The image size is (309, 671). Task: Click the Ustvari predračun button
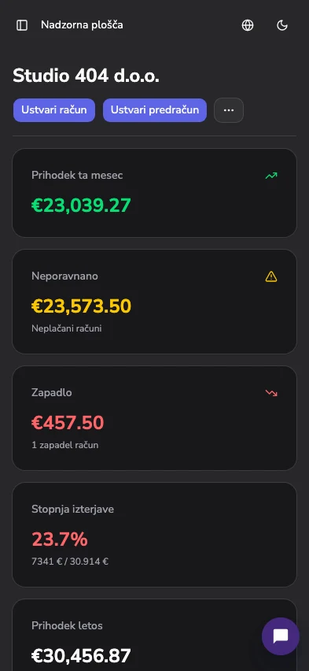pyautogui.click(x=155, y=110)
